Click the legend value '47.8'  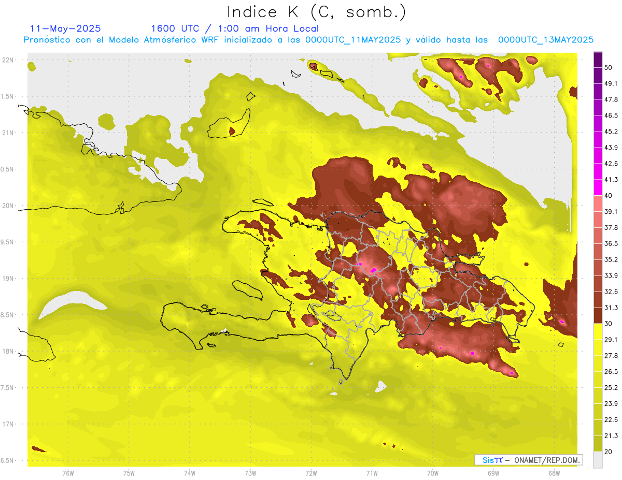[x=611, y=99]
